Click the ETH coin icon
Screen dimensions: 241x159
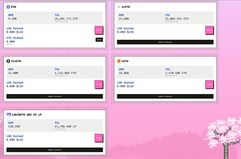coord(8,7)
